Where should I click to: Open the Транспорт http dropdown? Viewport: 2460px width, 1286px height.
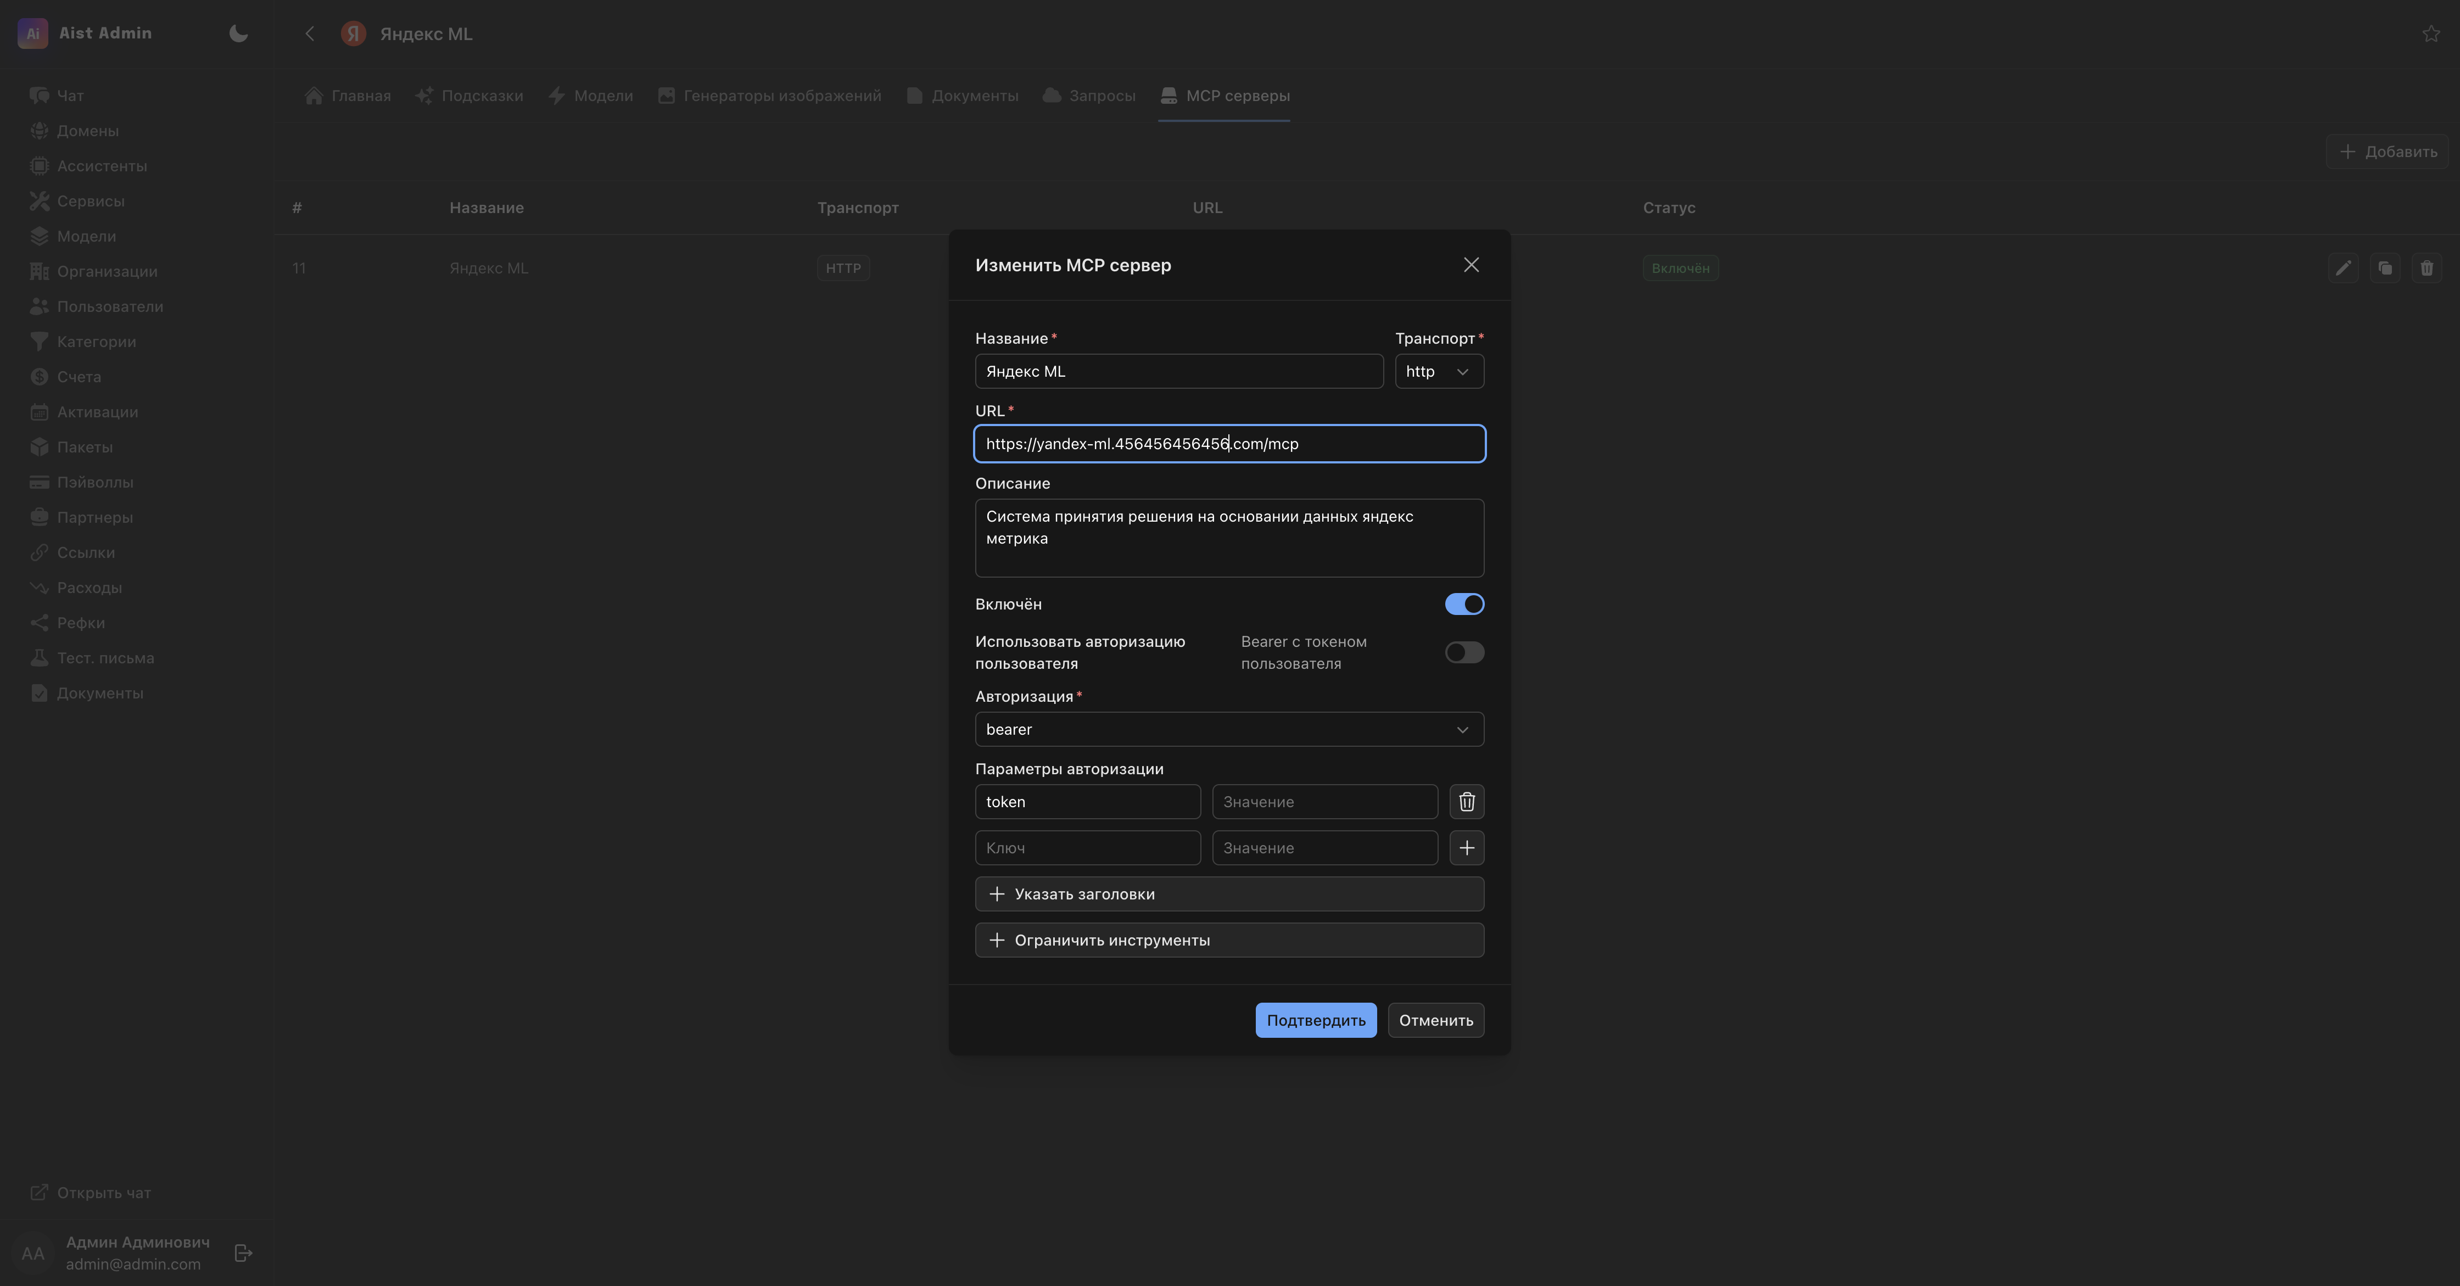(x=1439, y=371)
